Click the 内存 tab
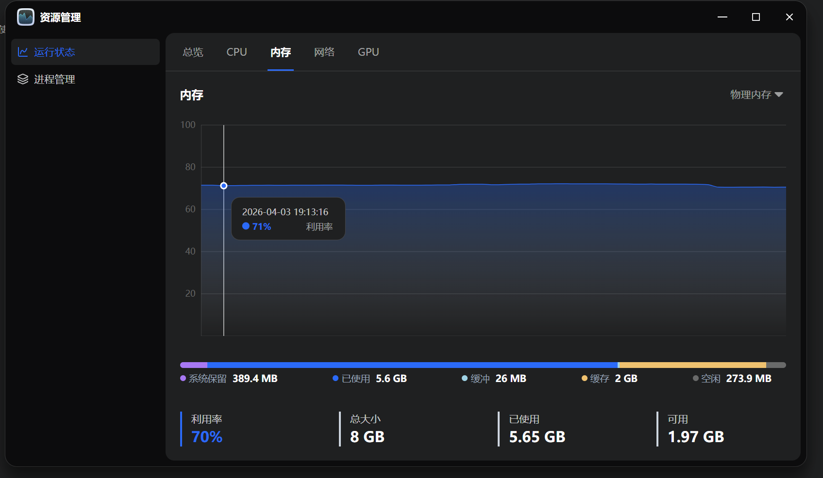The image size is (823, 478). pos(281,52)
